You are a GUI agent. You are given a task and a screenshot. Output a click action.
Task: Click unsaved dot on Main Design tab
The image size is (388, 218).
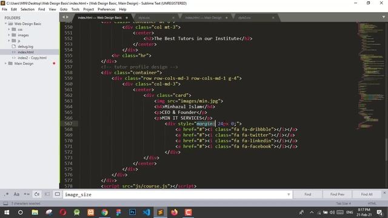[226, 18]
